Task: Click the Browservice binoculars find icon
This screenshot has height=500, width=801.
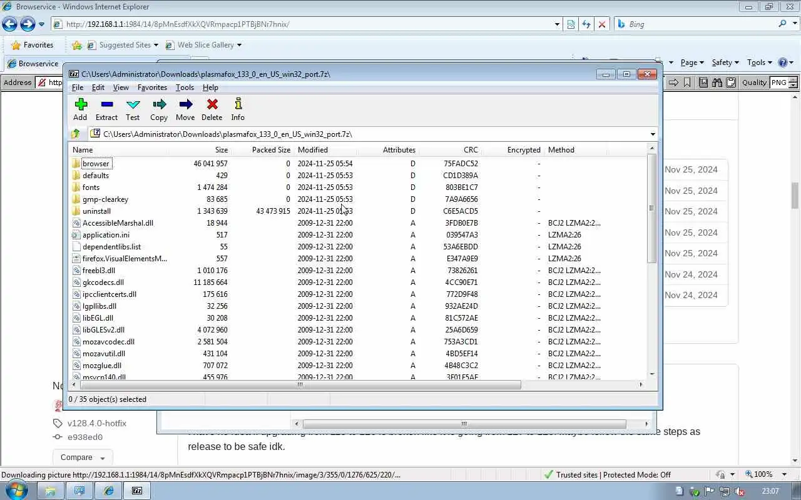Action: point(717,82)
